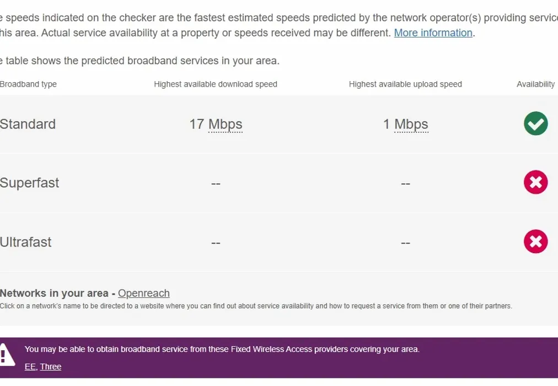Click the Ultrafast upload speed dashes
The height and width of the screenshot is (386, 558).
[405, 243]
